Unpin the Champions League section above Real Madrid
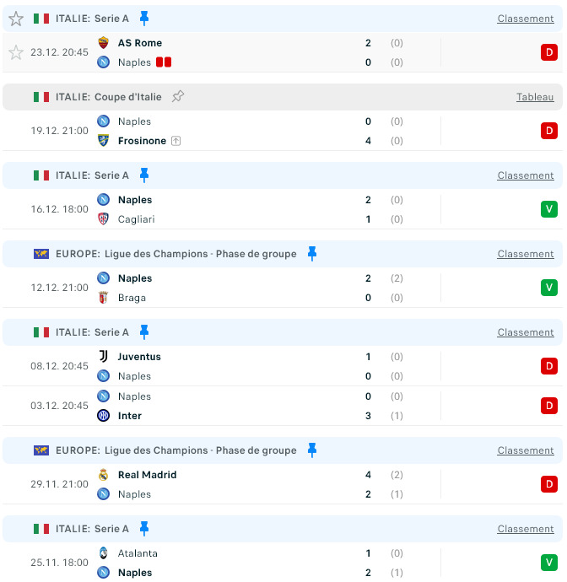 click(312, 450)
